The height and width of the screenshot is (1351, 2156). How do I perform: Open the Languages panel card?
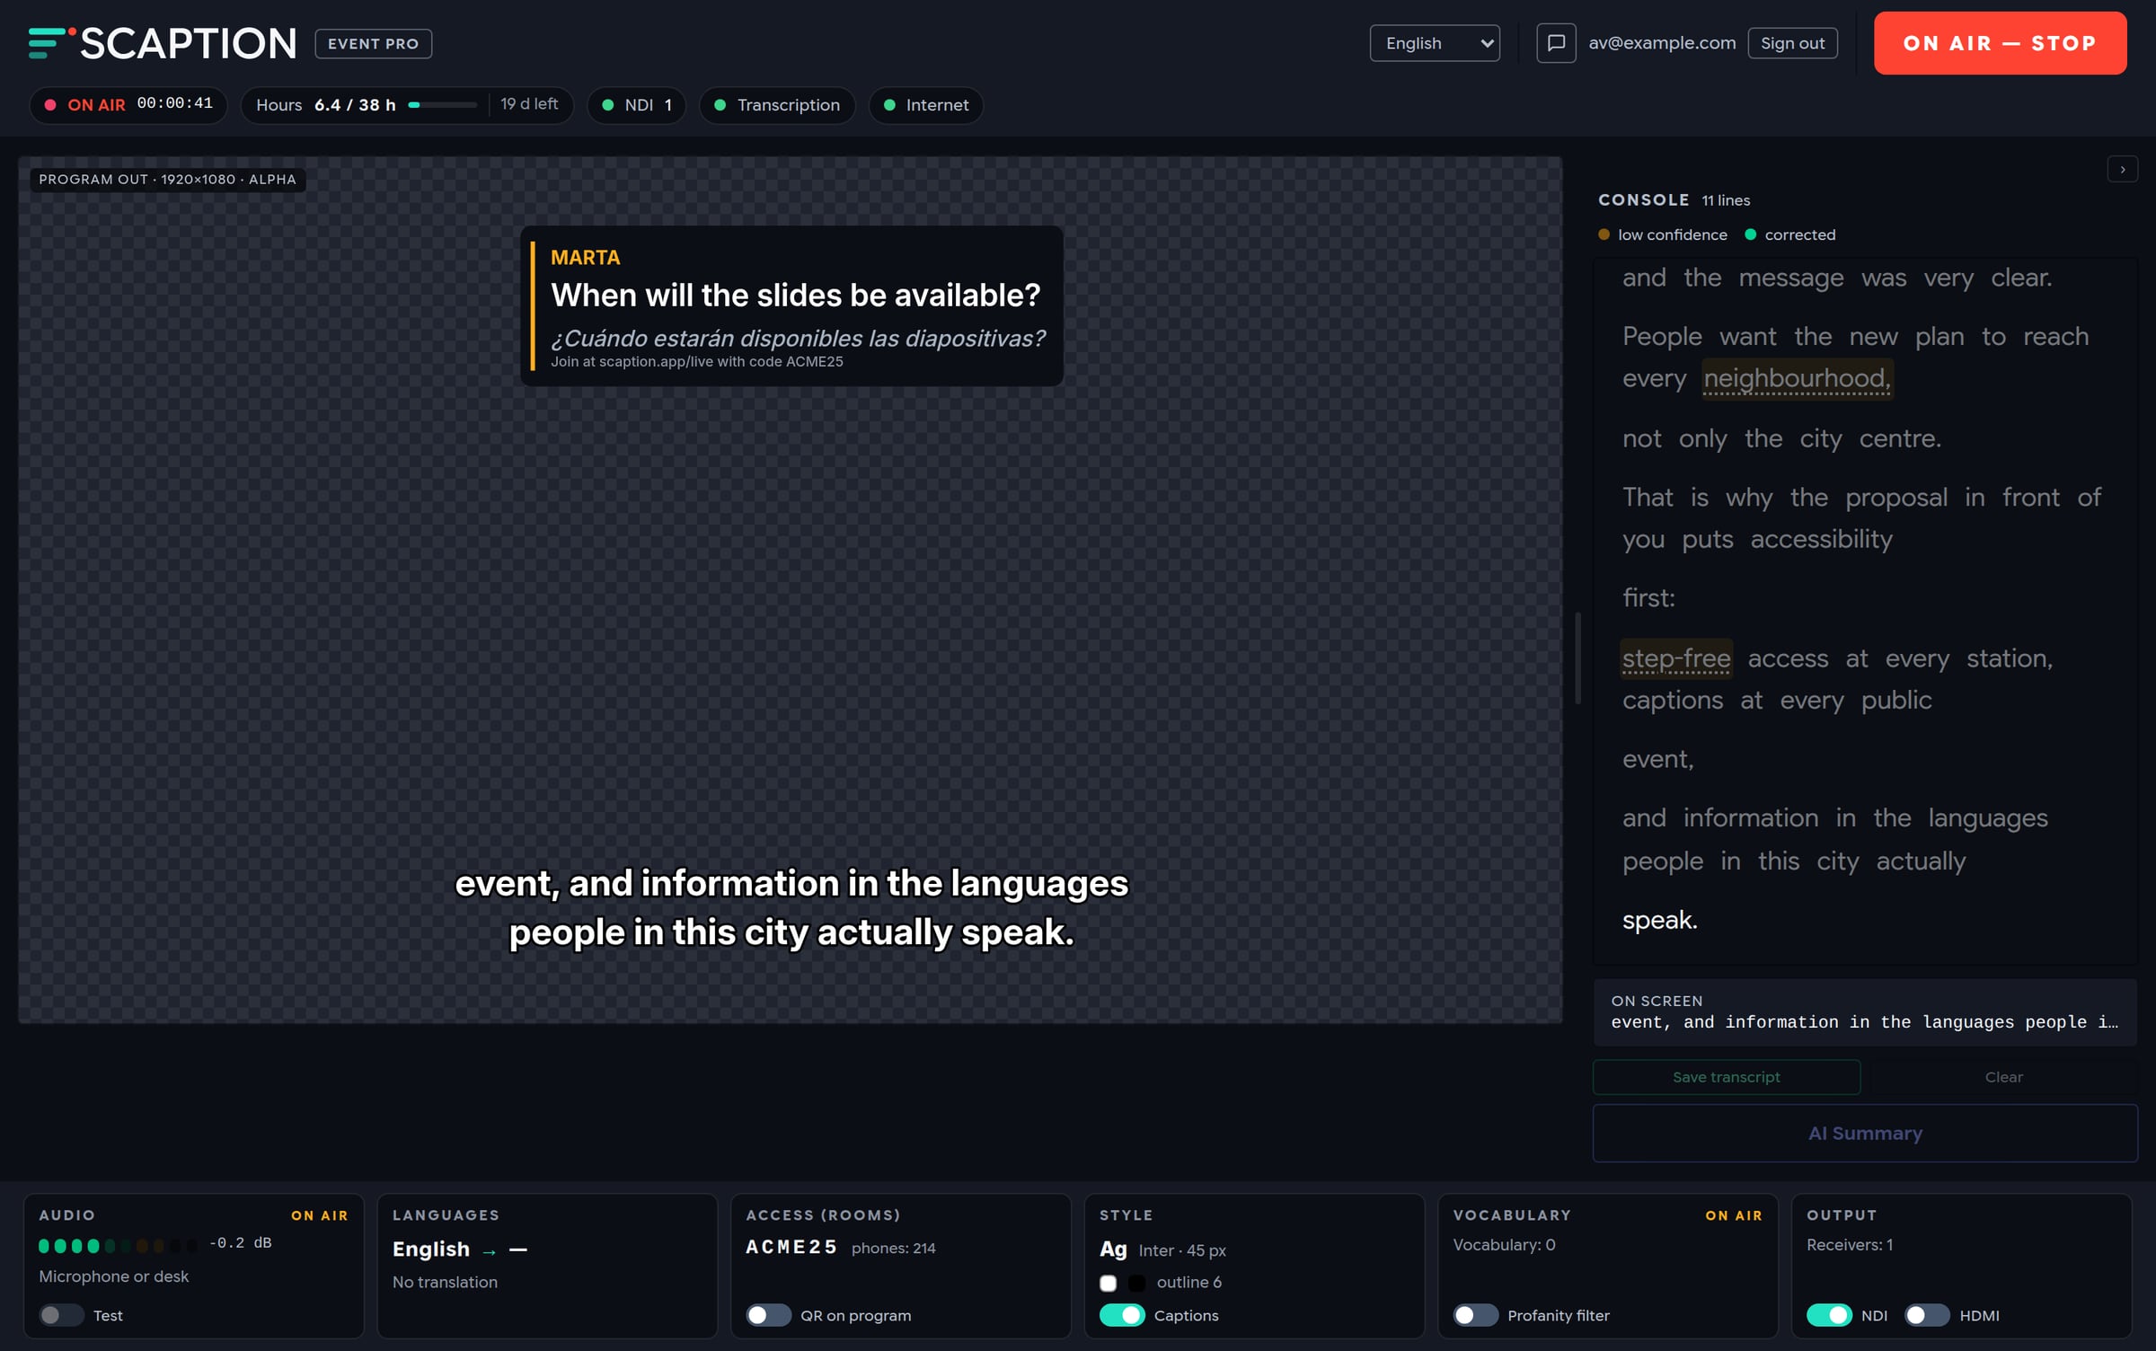coord(547,1266)
